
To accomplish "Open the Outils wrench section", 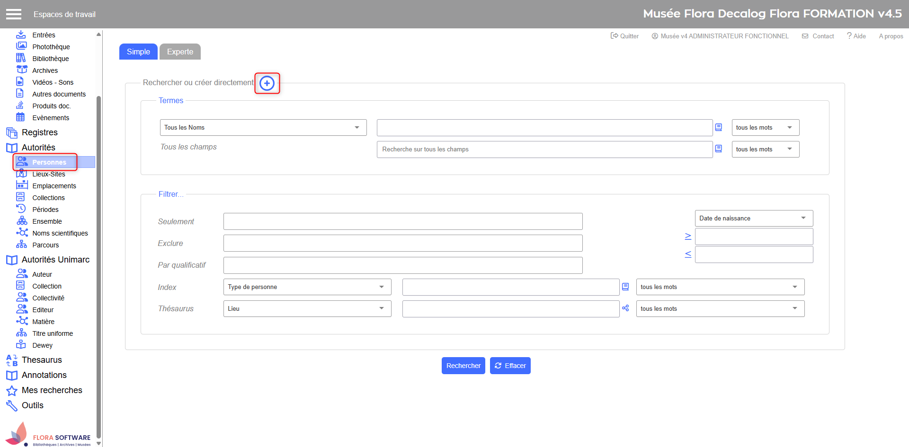I will point(32,405).
